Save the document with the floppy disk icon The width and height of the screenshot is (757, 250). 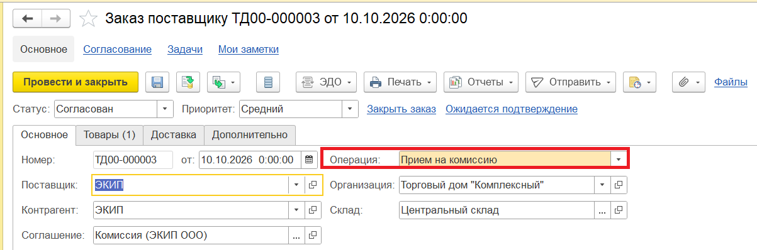pyautogui.click(x=157, y=82)
